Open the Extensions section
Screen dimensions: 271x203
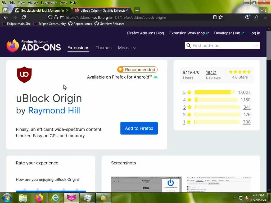pyautogui.click(x=78, y=48)
